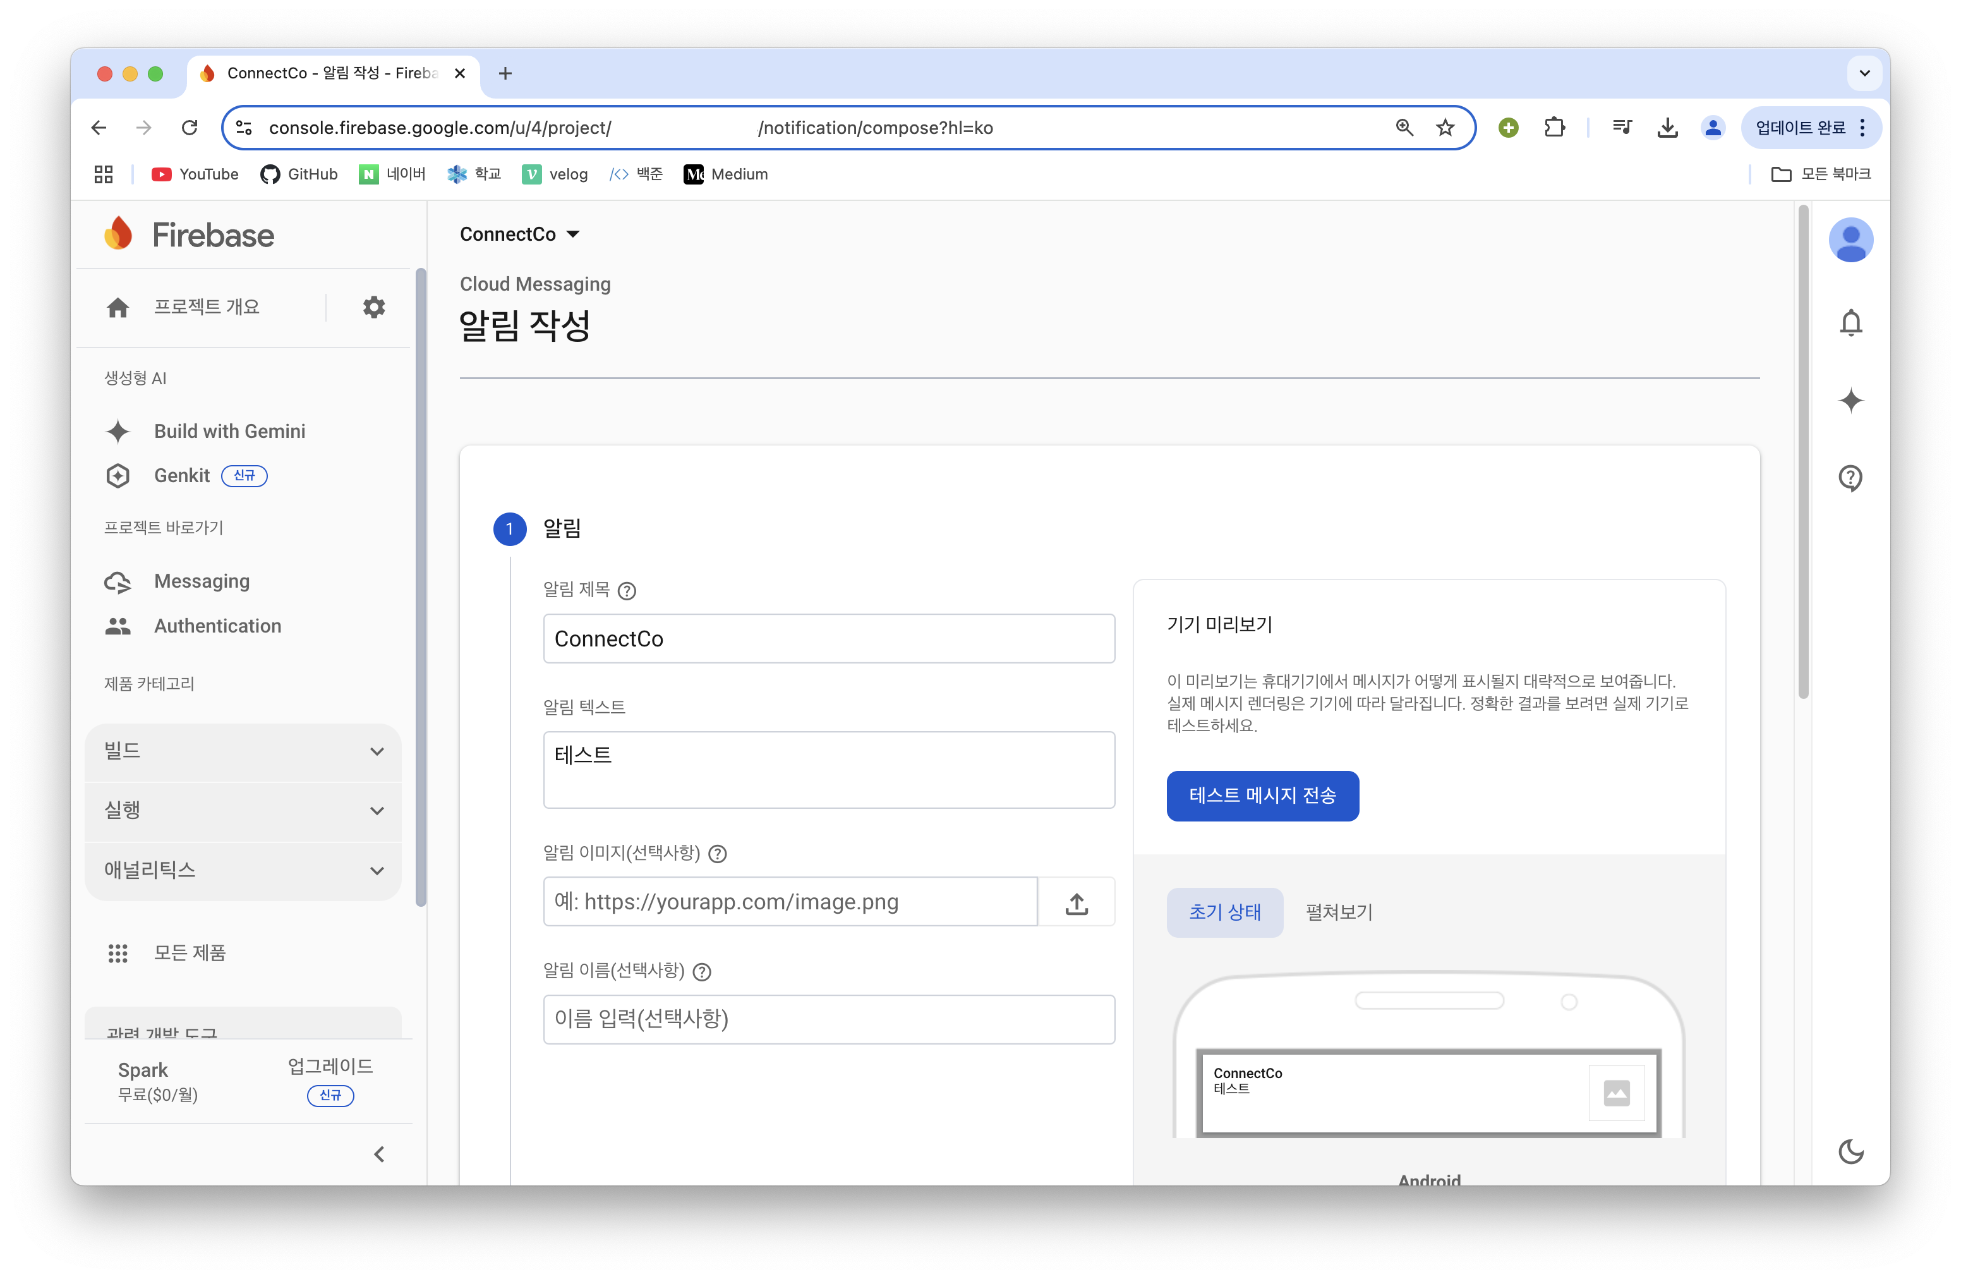Open Gemini sparkle icon in right rail
Screen dimensions: 1961x1279
tap(1850, 401)
